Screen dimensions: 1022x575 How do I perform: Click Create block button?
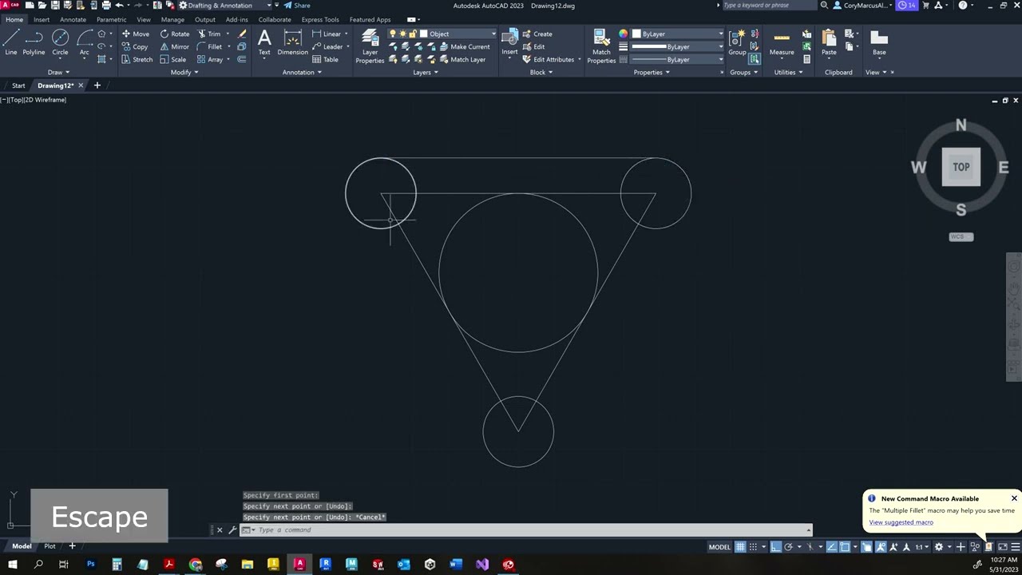click(537, 34)
